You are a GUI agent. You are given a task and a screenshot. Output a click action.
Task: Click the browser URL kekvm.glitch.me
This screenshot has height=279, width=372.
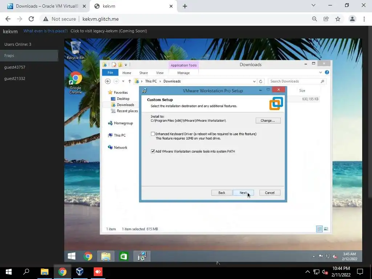(101, 19)
